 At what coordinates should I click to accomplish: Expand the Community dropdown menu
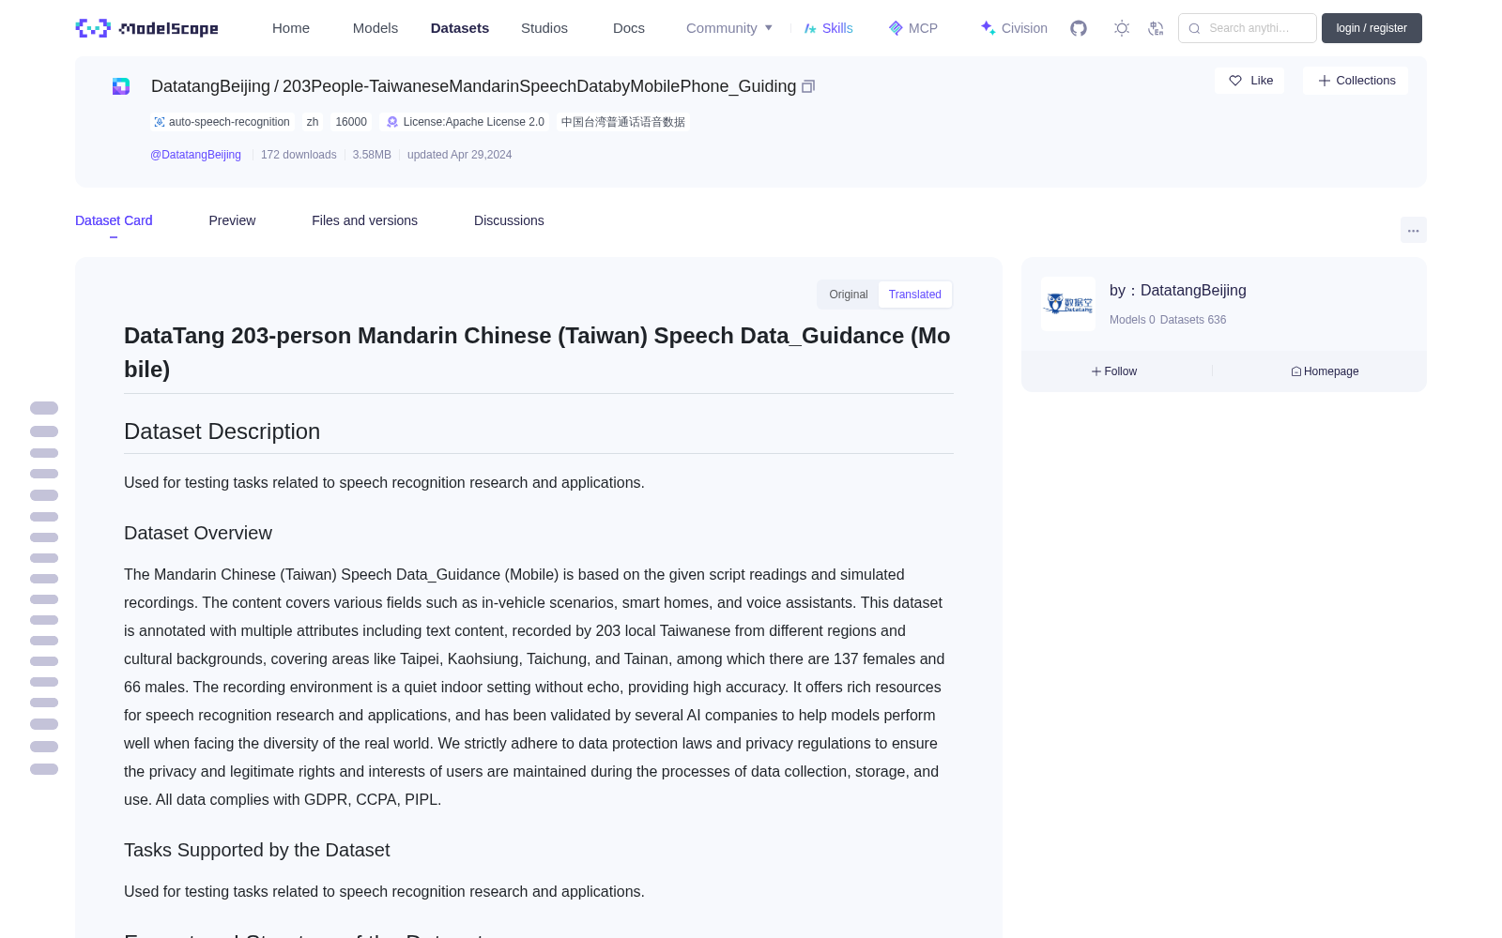[x=729, y=28]
